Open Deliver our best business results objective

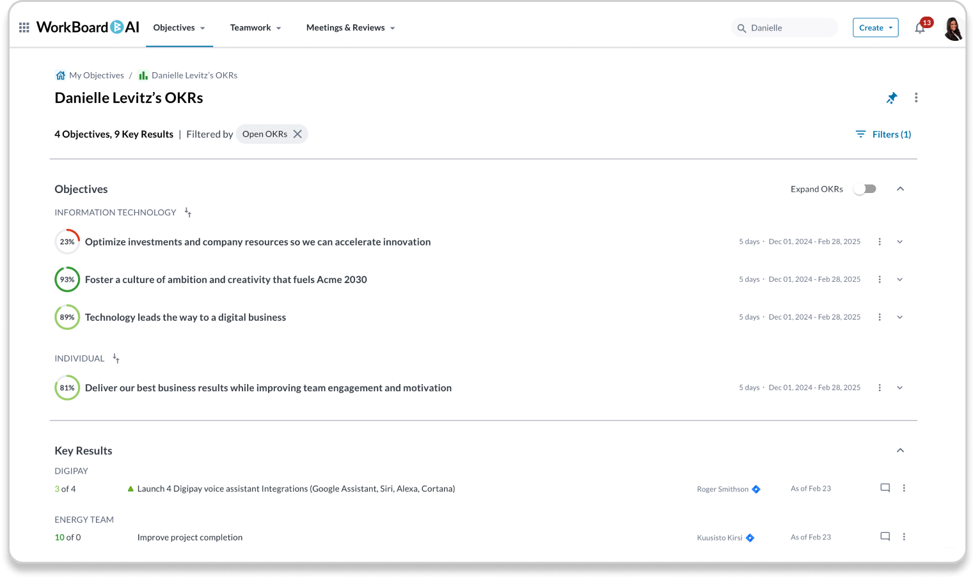click(x=268, y=388)
